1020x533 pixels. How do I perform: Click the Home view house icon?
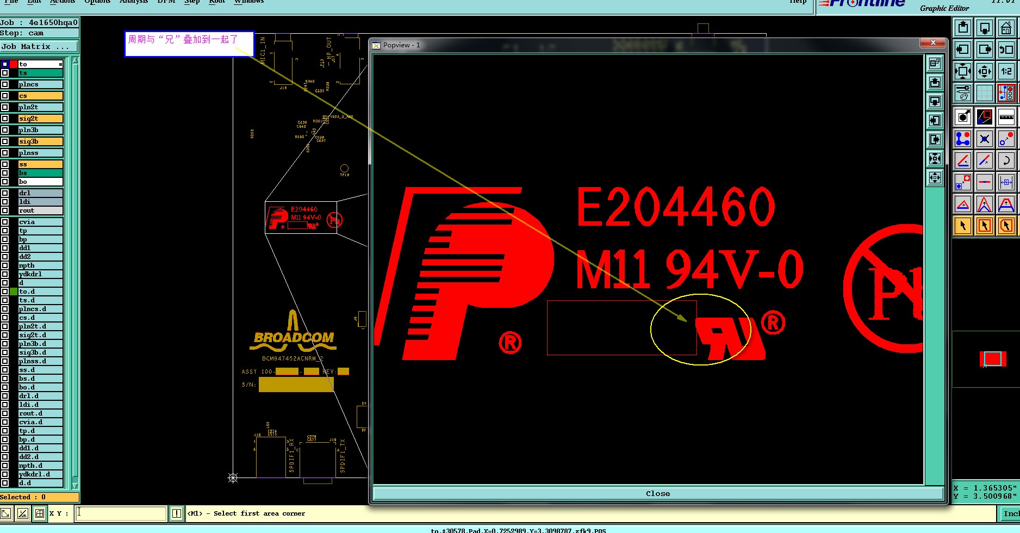click(x=1006, y=28)
